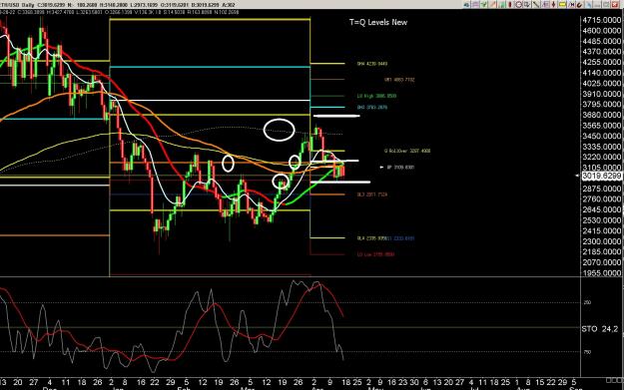
Task: Click the Daily chart title text
Action: (28, 5)
